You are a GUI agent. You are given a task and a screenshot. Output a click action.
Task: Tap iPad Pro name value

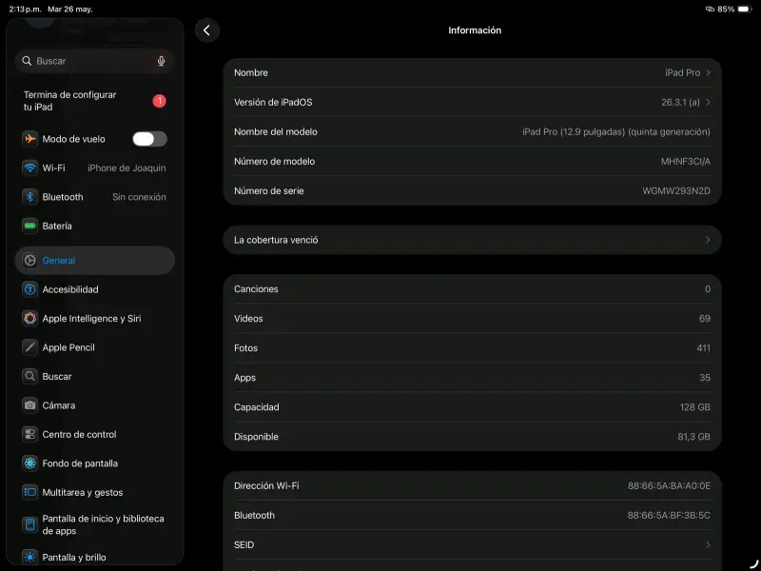682,73
